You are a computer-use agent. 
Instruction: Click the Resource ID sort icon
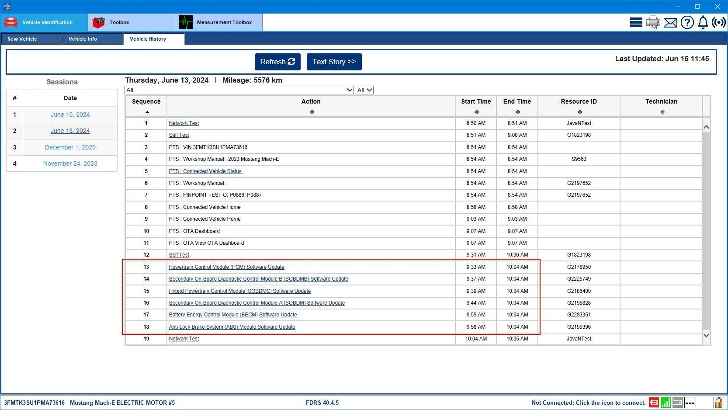point(580,112)
